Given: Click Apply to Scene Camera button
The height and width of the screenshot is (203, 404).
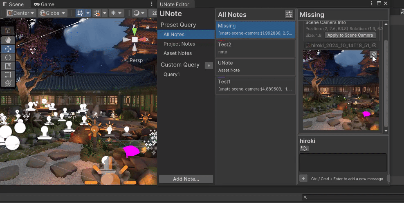Looking at the screenshot, I should coord(350,35).
